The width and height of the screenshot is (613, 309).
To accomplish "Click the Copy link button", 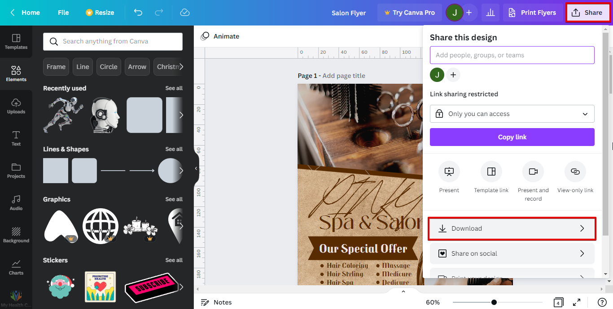I will [x=512, y=137].
